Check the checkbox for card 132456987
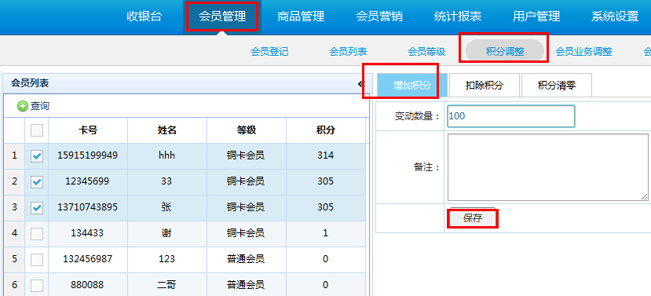 tap(37, 259)
